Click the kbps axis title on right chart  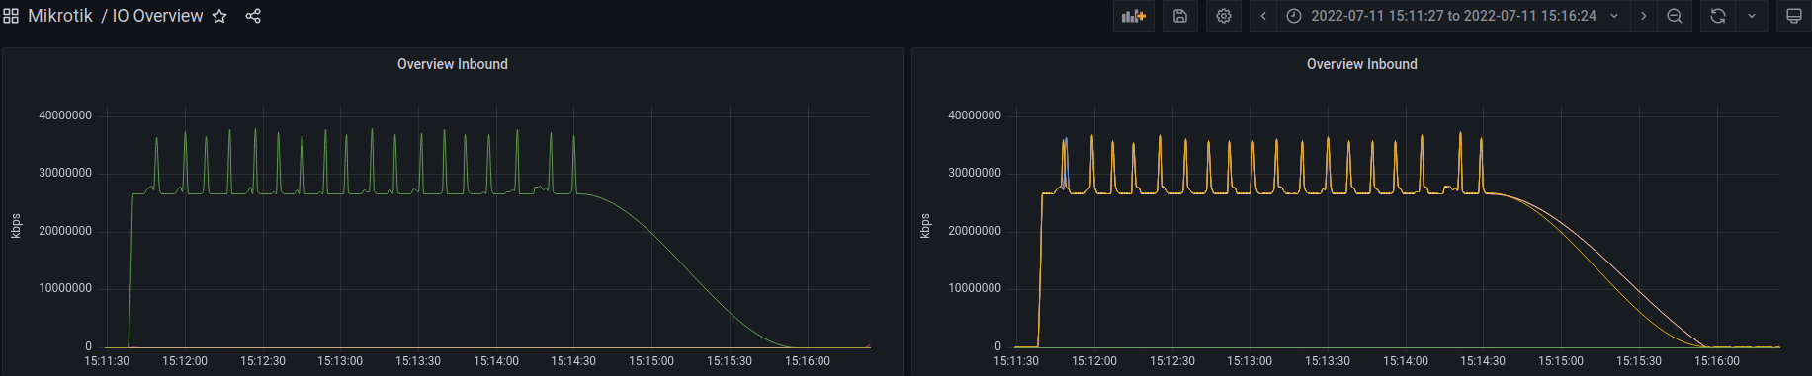(924, 226)
